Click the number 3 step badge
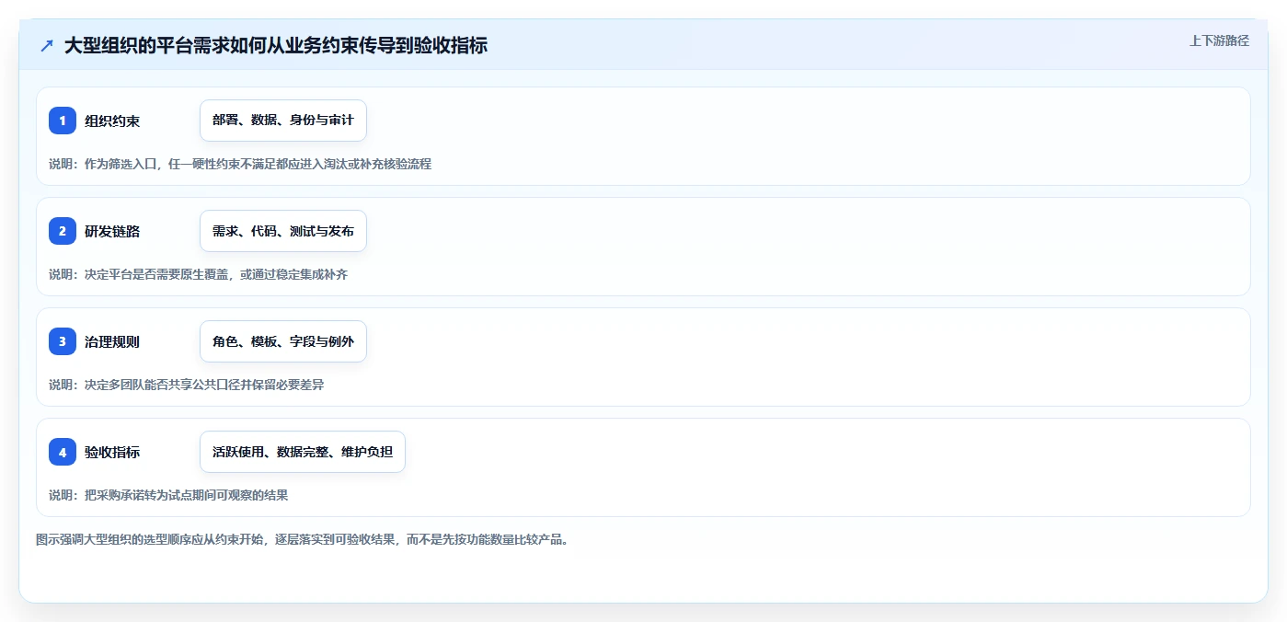Viewport: 1287px width, 622px height. [x=63, y=341]
